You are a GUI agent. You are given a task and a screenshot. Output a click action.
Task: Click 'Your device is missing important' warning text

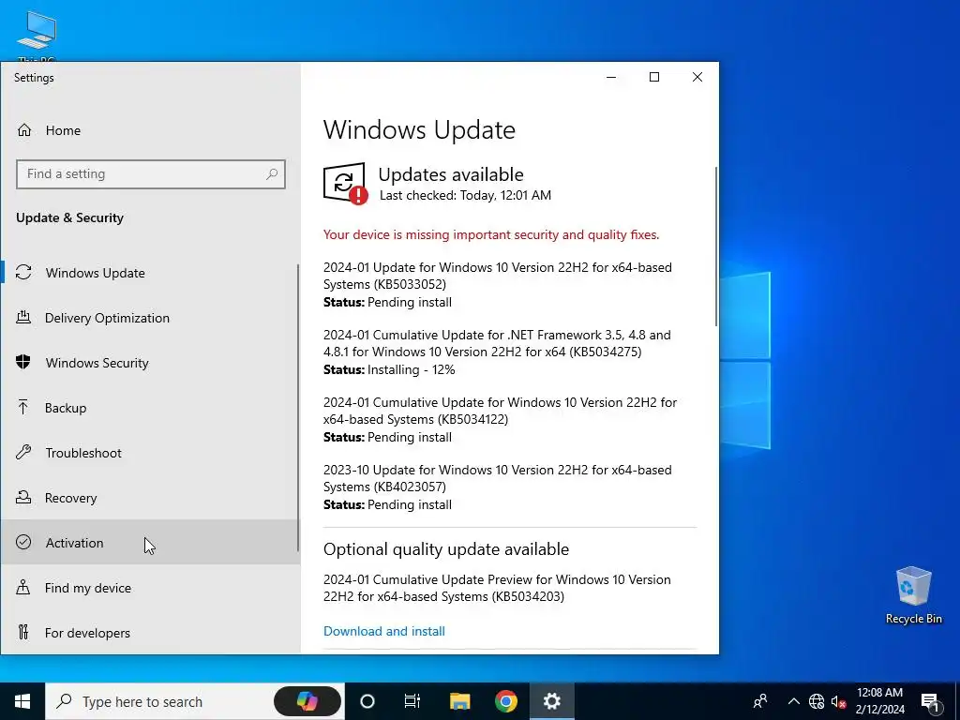pos(491,234)
